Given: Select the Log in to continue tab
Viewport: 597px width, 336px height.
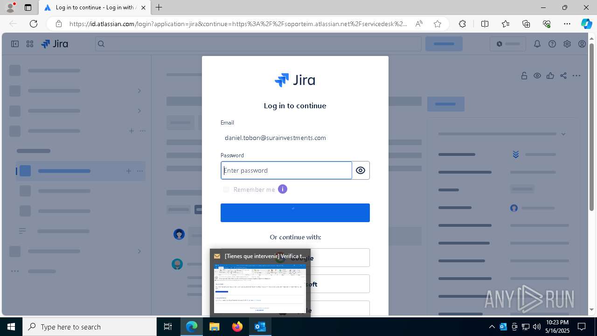Looking at the screenshot, I should 94,7.
